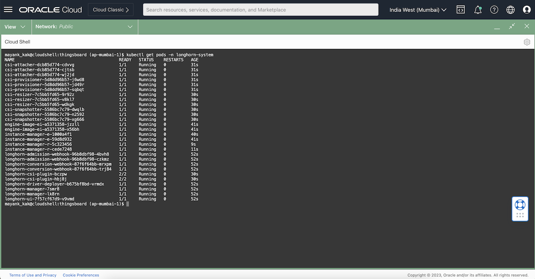Screen dimensions: 535x279
Task: Click the terminal cursor on last prompt
Action: click(127, 204)
